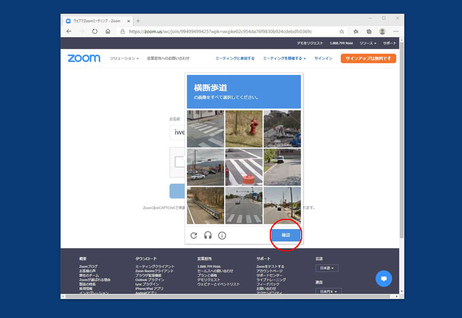Open ミーティングに参加する link
Image resolution: width=462 pixels, height=318 pixels.
click(235, 58)
